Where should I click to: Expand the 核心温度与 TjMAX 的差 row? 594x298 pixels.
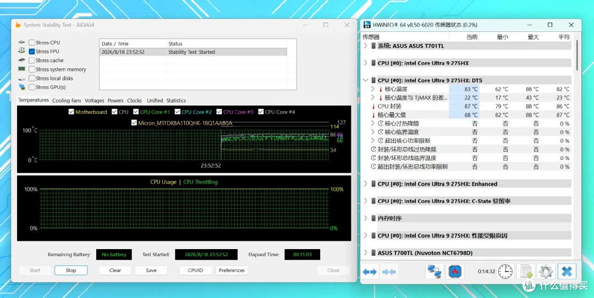[373, 98]
